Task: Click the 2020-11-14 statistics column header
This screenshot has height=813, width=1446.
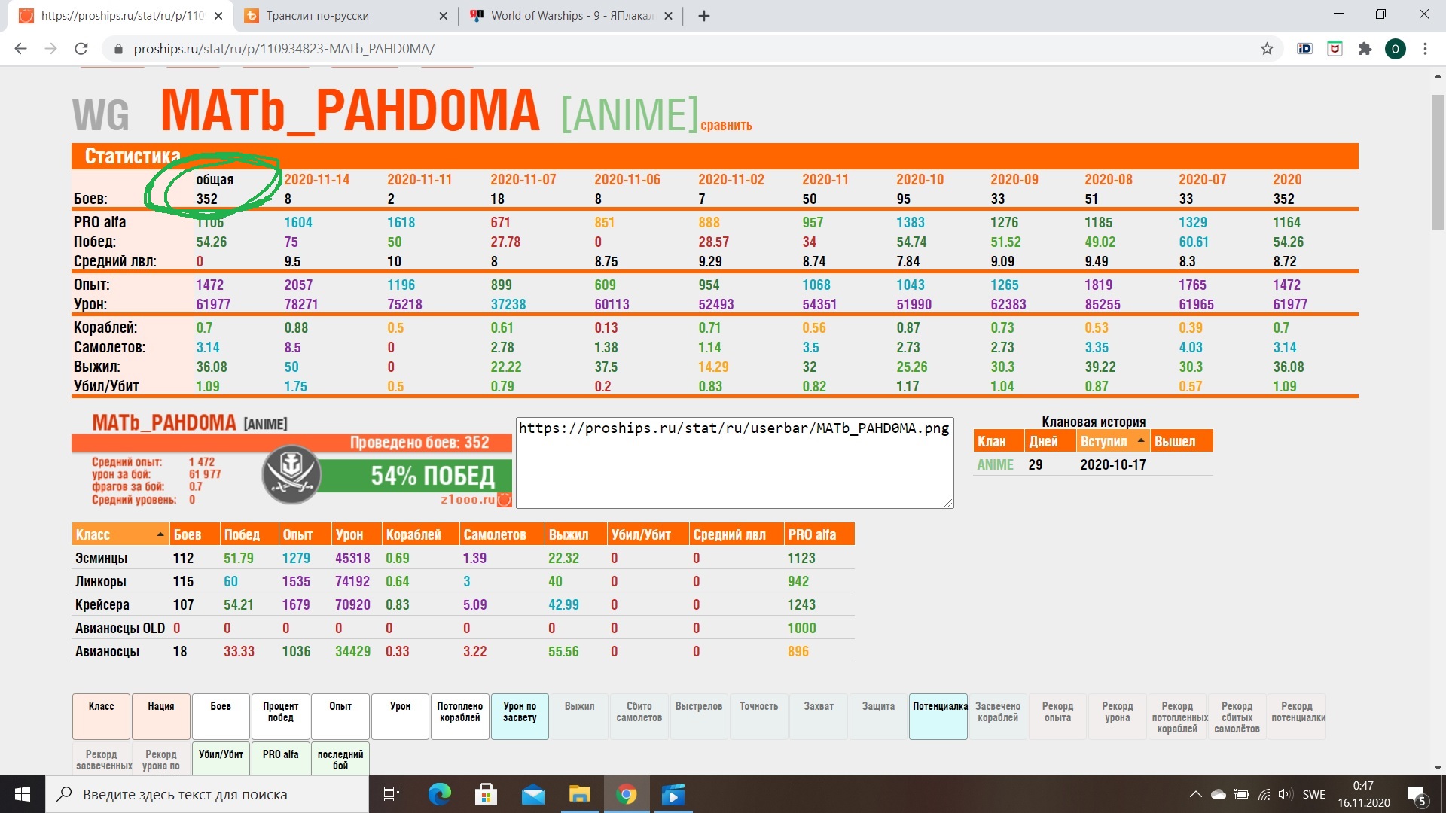Action: (317, 180)
